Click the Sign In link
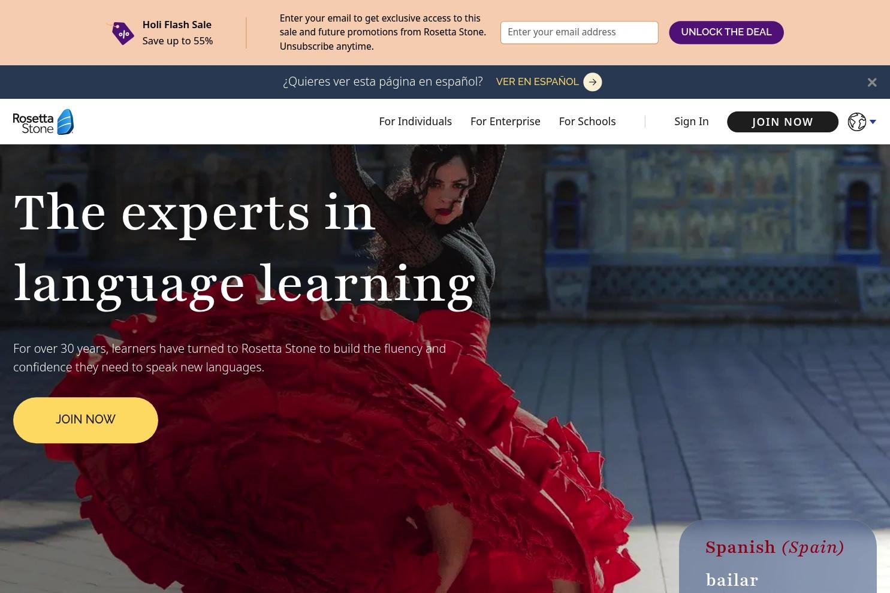 pyautogui.click(x=692, y=122)
